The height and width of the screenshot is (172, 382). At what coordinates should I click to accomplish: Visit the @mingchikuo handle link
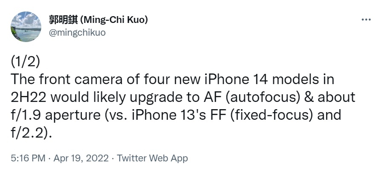click(x=78, y=32)
